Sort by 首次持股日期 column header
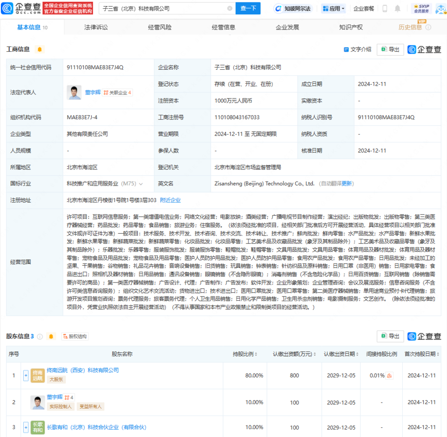The width and height of the screenshot is (447, 437). coord(421,354)
